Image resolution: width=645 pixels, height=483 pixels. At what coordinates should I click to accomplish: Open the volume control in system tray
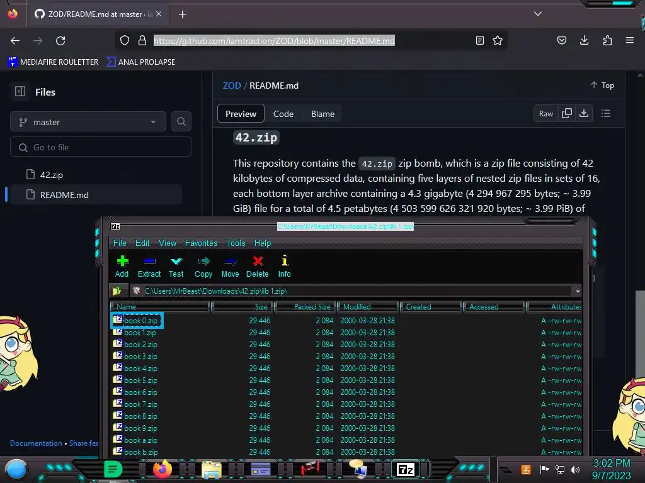[575, 469]
